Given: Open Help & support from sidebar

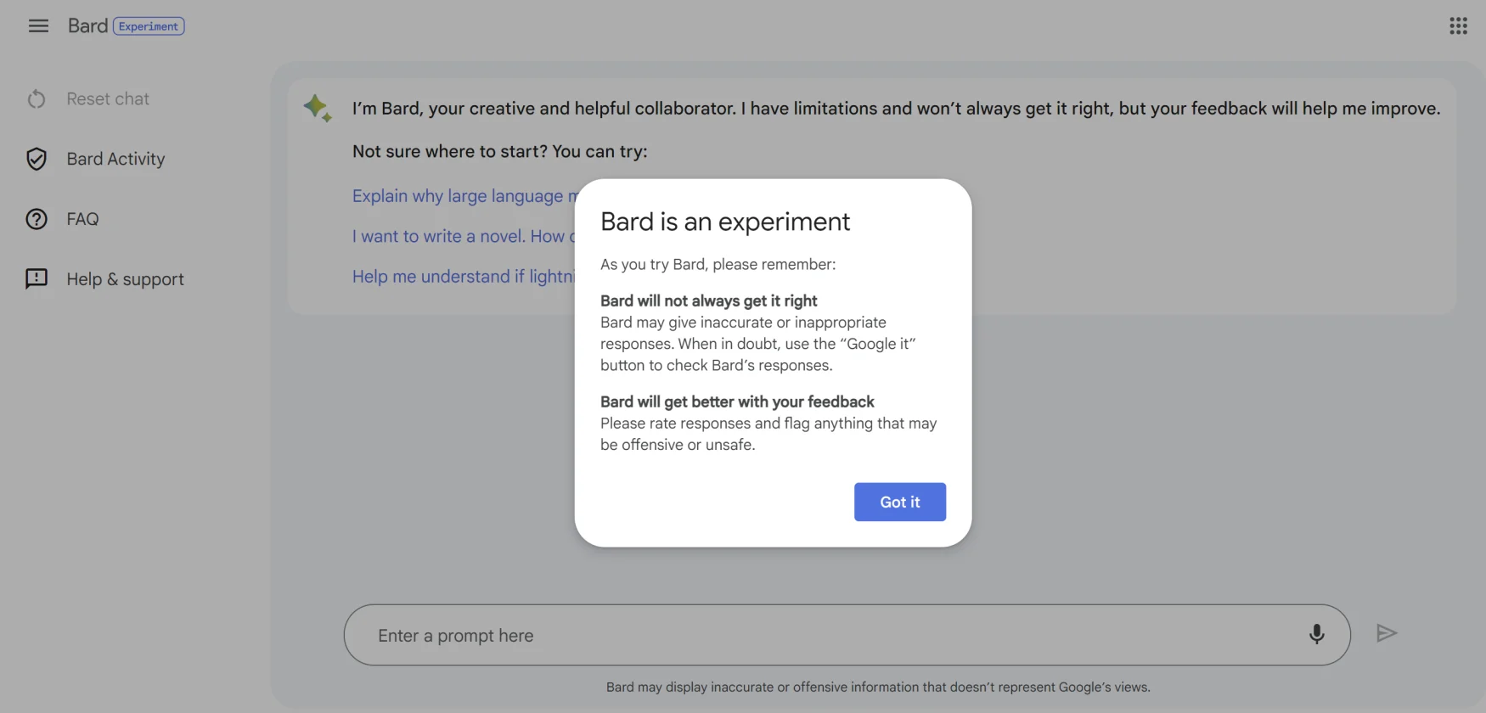Looking at the screenshot, I should click(x=125, y=279).
